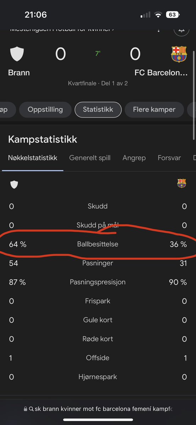Tap the FC Barcelona crest in header
196x425 pixels.
[179, 54]
